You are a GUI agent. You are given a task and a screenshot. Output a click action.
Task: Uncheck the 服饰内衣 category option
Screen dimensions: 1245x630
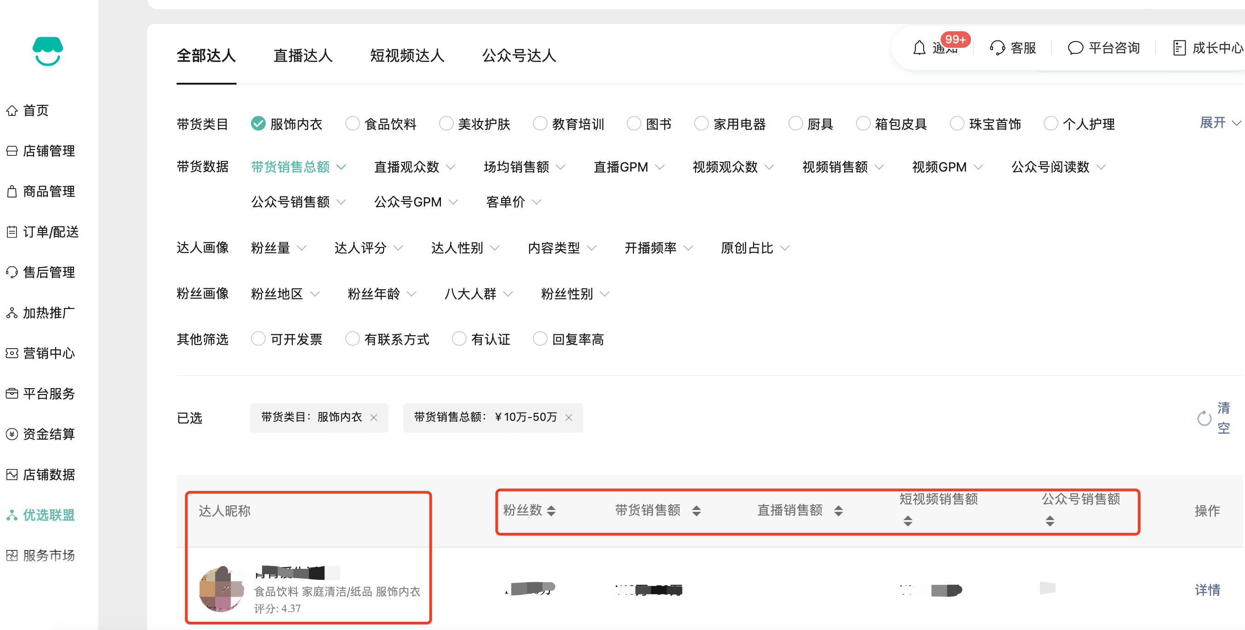tap(258, 124)
